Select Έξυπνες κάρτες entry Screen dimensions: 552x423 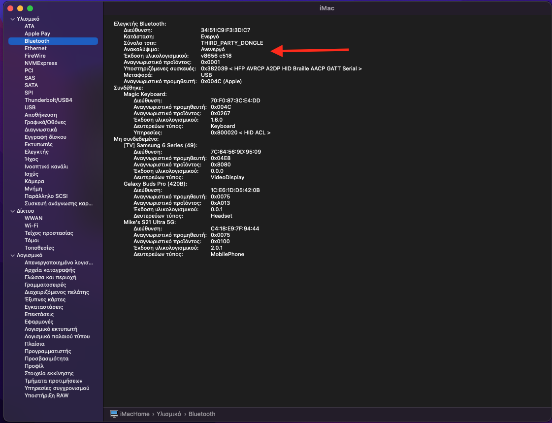coord(45,300)
